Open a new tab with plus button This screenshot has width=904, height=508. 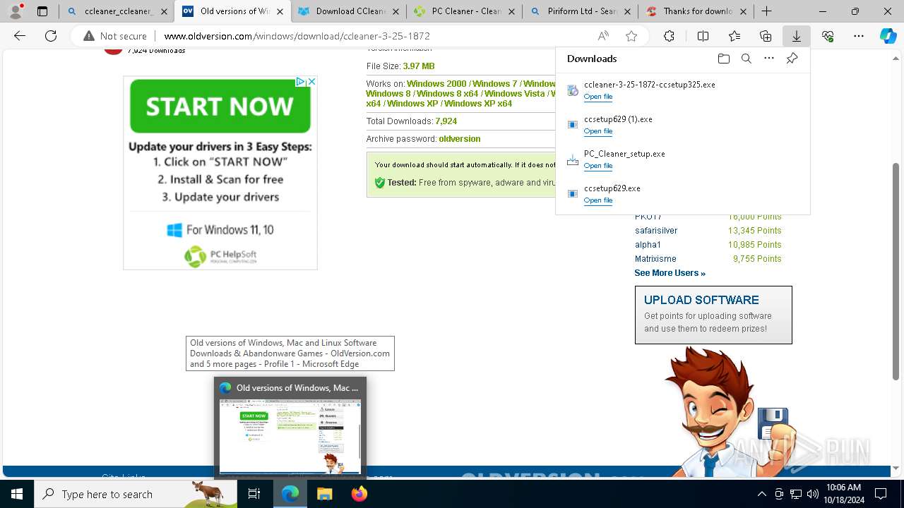coord(766,11)
